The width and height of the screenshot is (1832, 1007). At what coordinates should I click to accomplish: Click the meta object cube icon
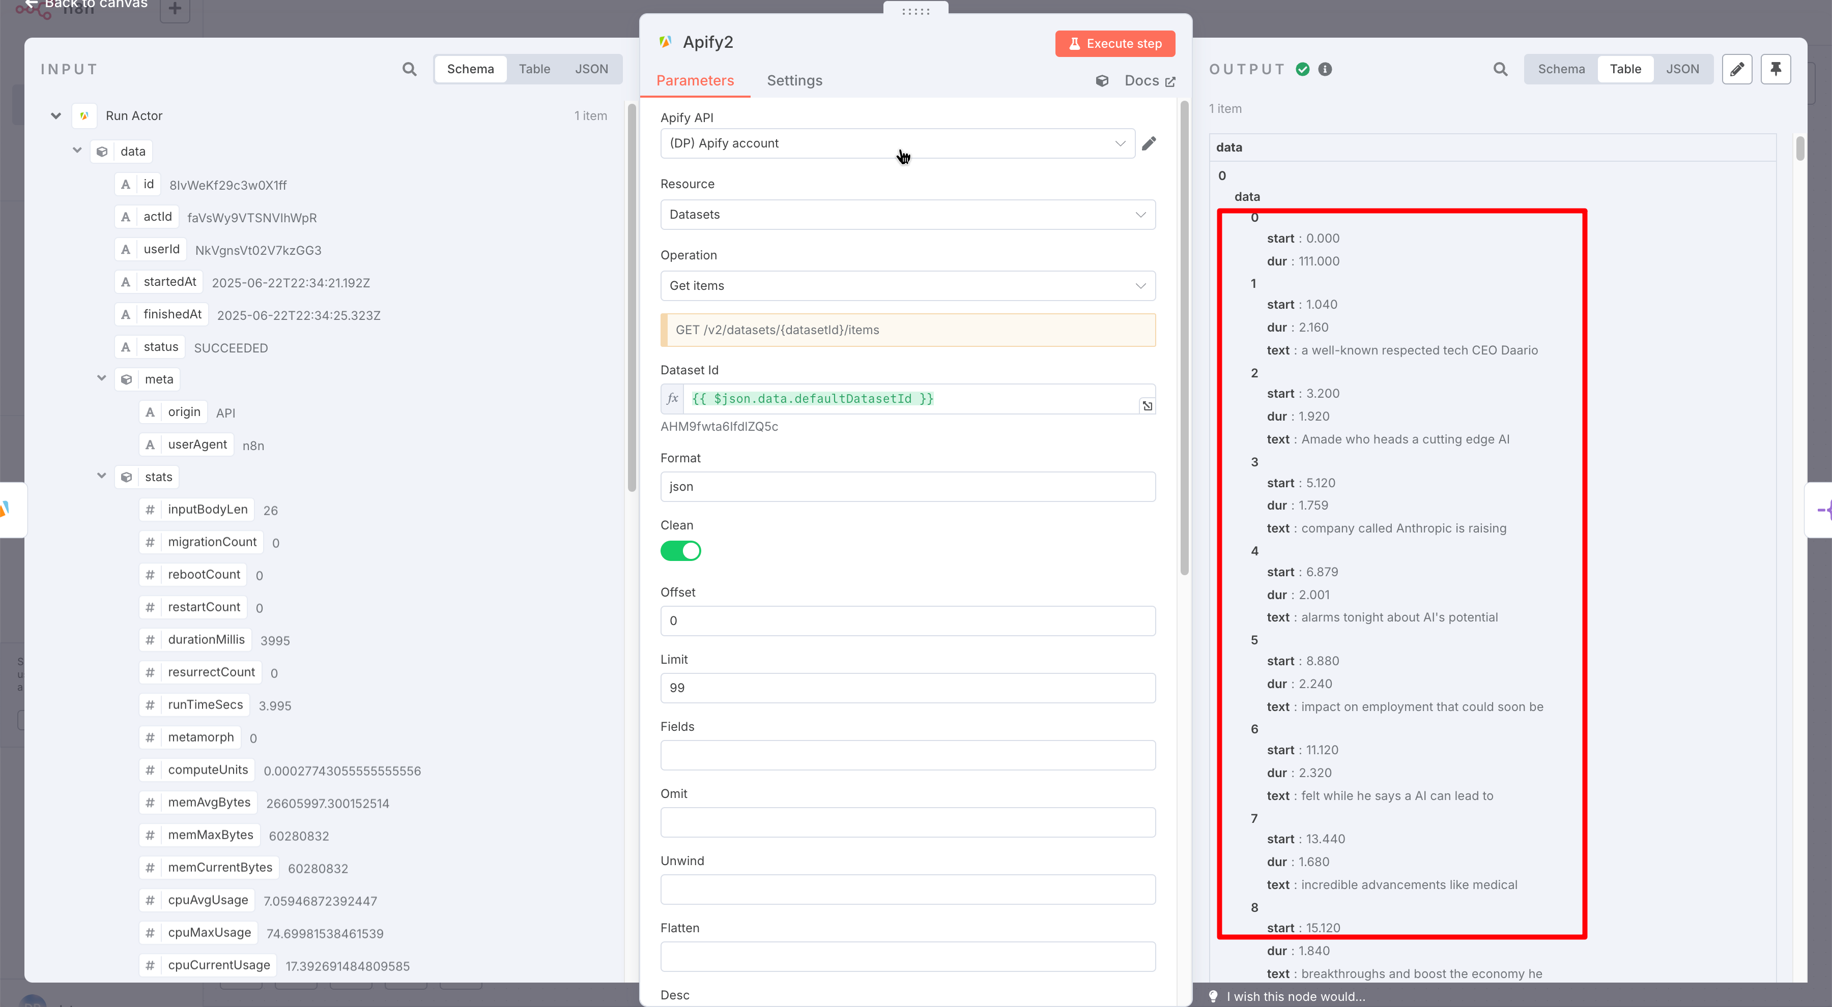127,379
